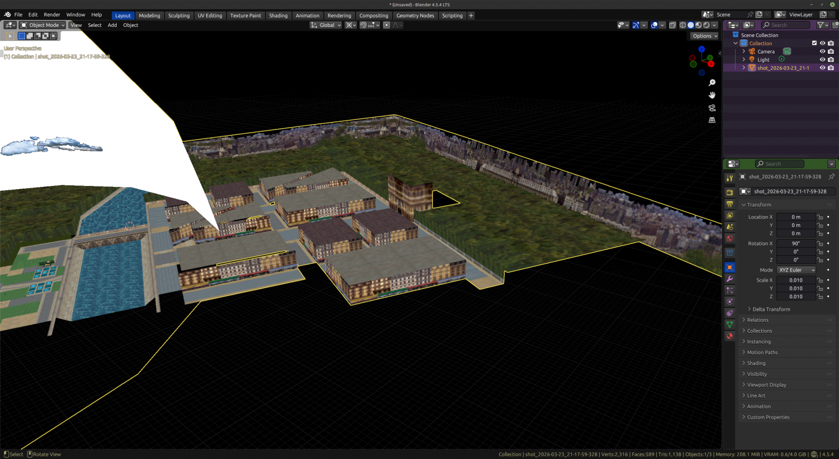Image resolution: width=839 pixels, height=459 pixels.
Task: Switch to the Modeling workspace tab
Action: (x=150, y=16)
